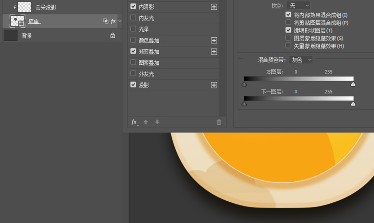
Task: Click the move effect down arrow
Action: pos(157,122)
